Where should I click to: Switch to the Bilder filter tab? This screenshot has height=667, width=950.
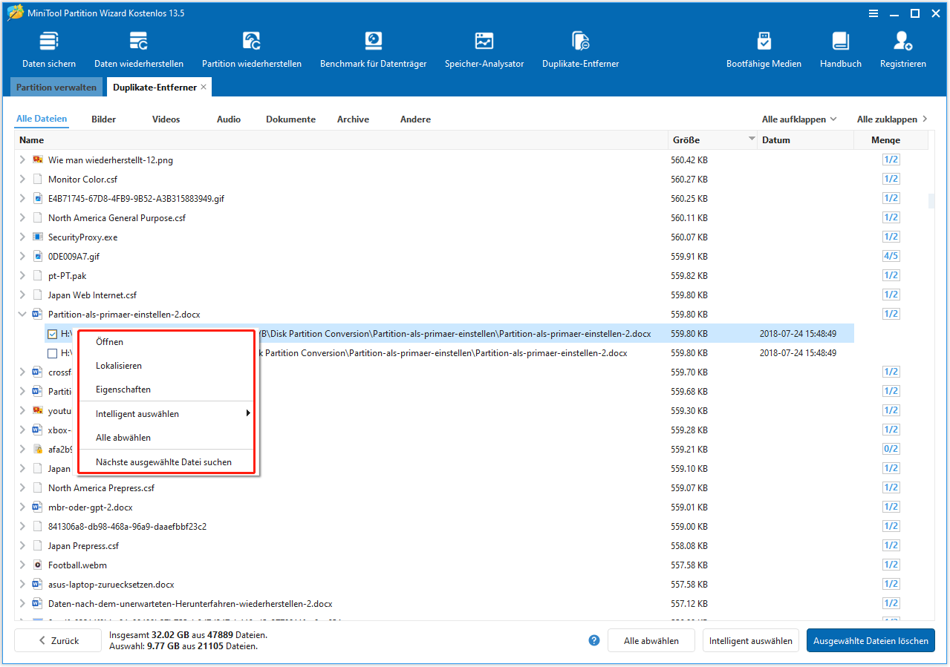pos(103,119)
